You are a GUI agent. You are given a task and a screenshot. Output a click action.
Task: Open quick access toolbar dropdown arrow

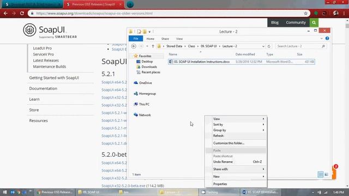(x=149, y=32)
